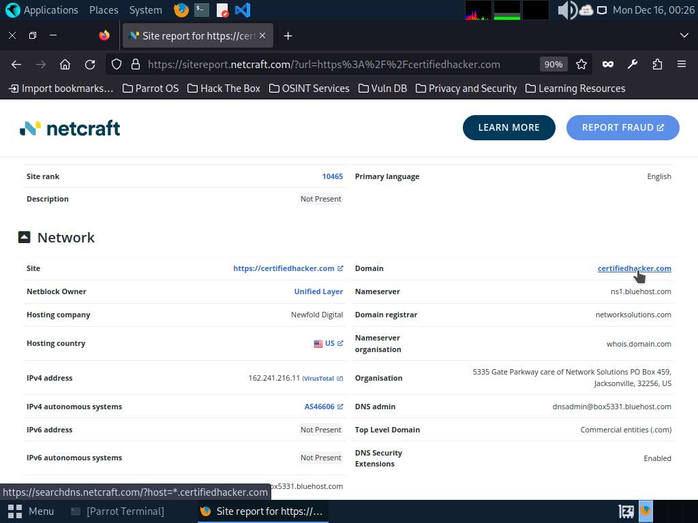This screenshot has height=523, width=698.
Task: Click the shield tracking protection icon
Action: point(116,65)
